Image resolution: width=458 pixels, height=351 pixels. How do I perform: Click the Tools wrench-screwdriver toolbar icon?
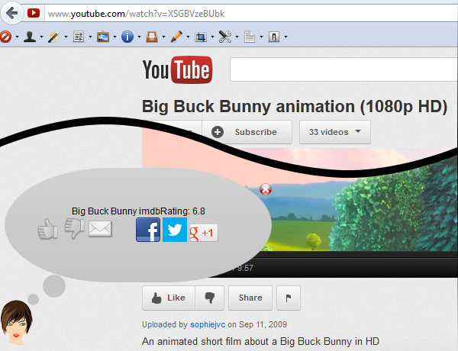[x=225, y=37]
